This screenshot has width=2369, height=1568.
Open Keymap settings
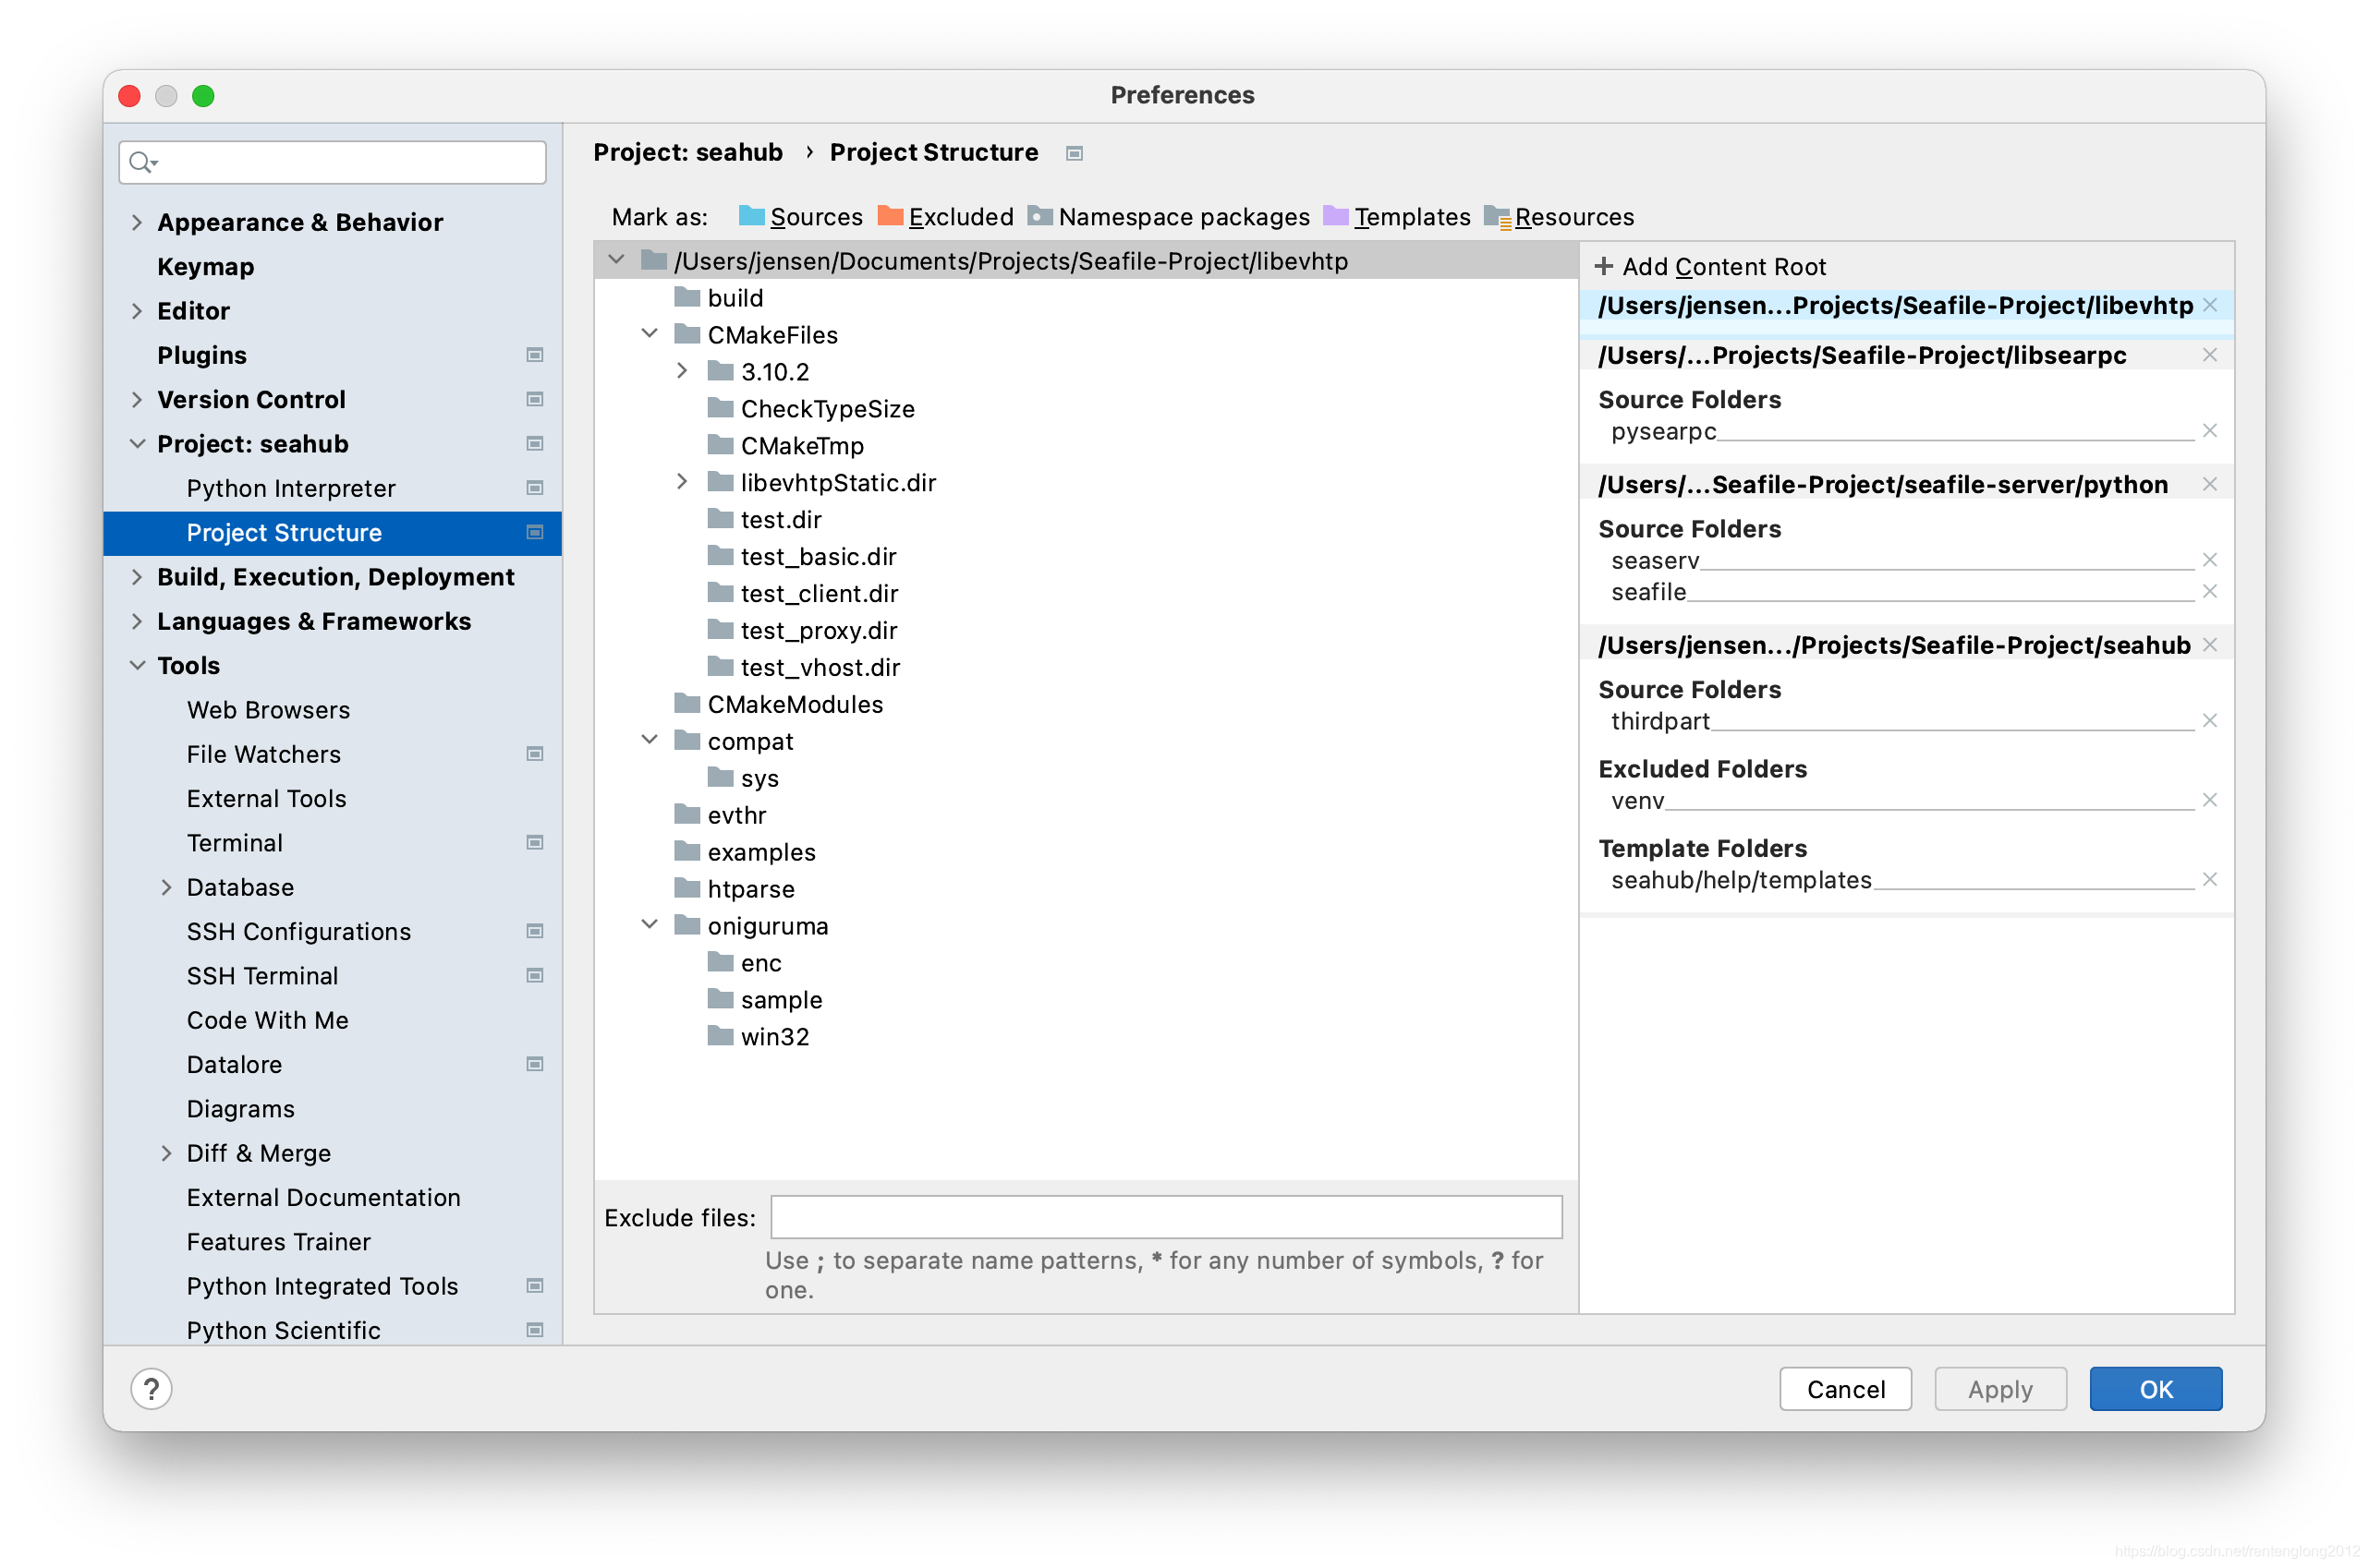click(206, 267)
